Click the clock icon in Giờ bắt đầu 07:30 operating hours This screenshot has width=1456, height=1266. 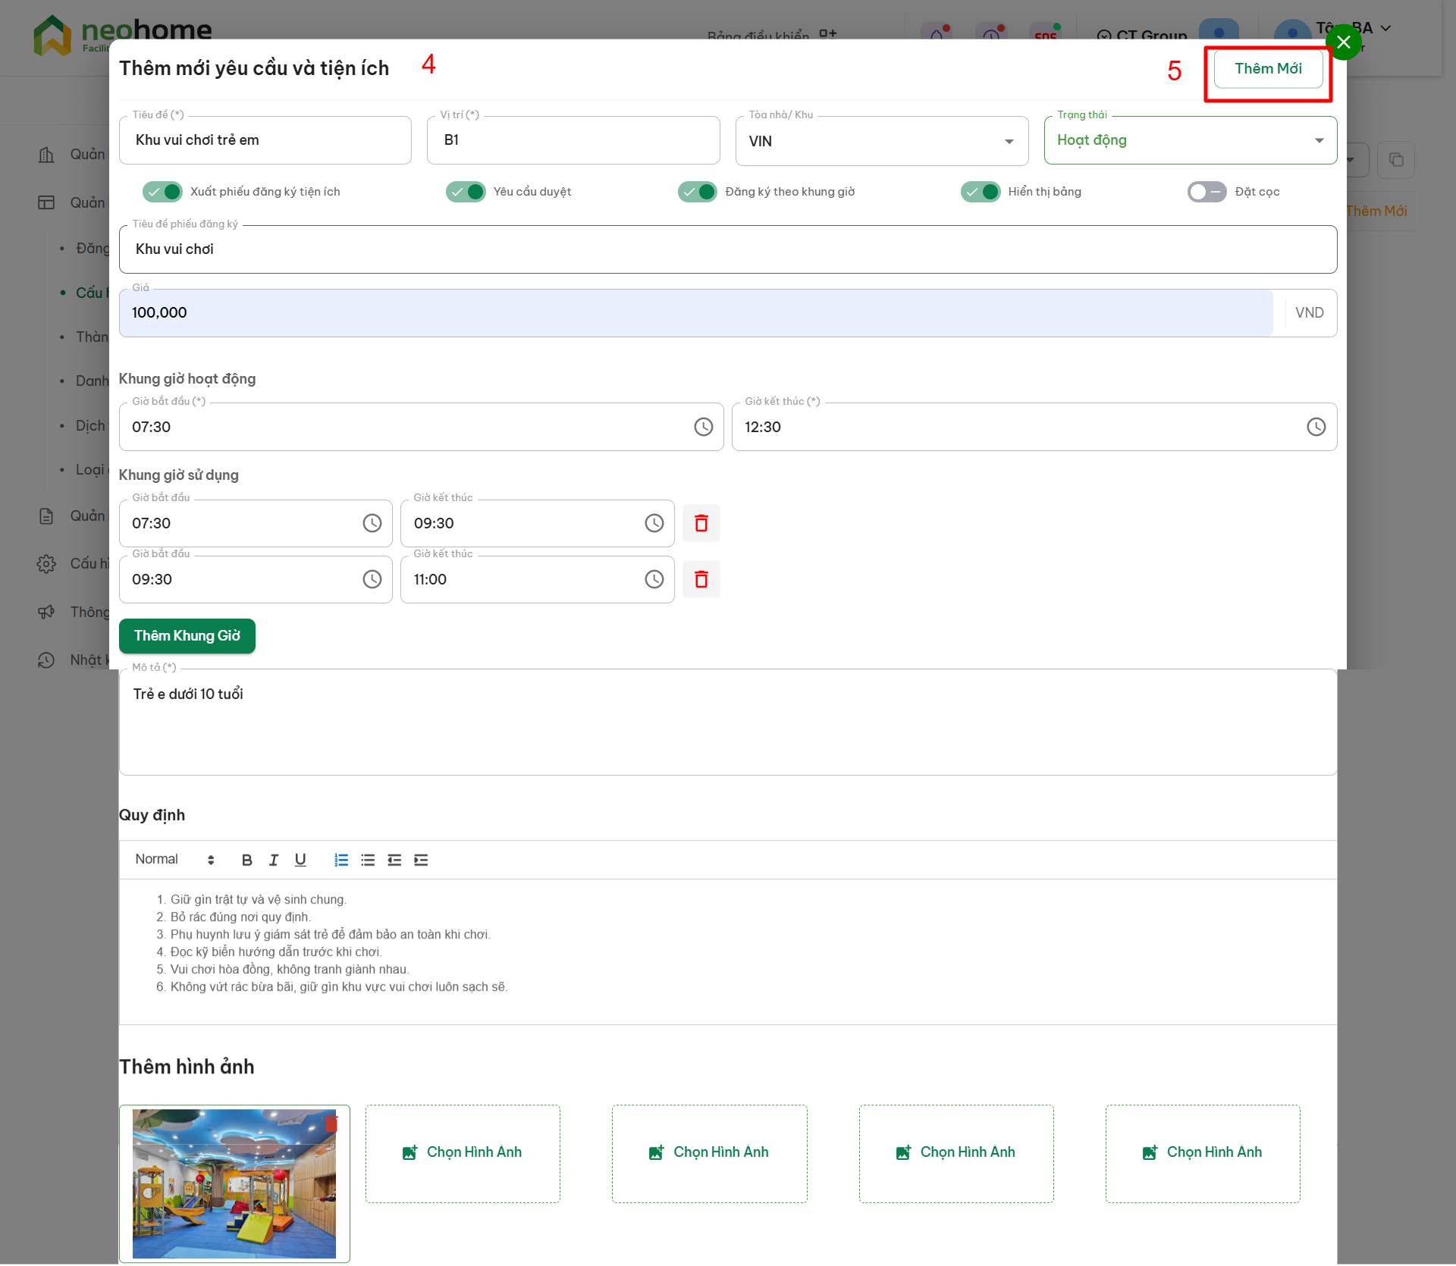703,427
